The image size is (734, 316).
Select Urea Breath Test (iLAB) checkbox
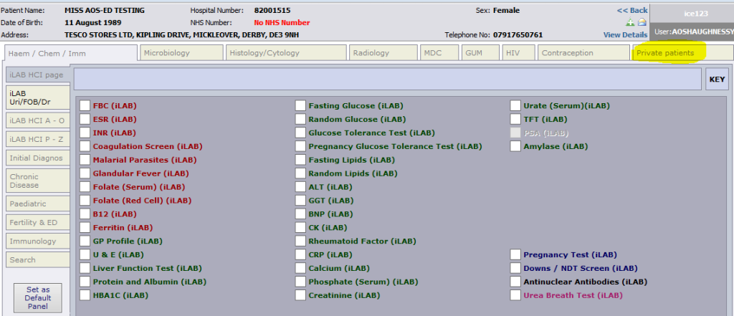515,295
